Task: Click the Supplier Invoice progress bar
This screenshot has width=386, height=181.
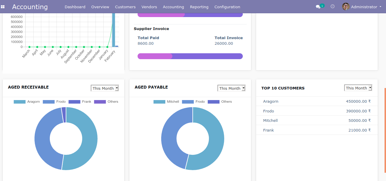Action: click(x=190, y=56)
